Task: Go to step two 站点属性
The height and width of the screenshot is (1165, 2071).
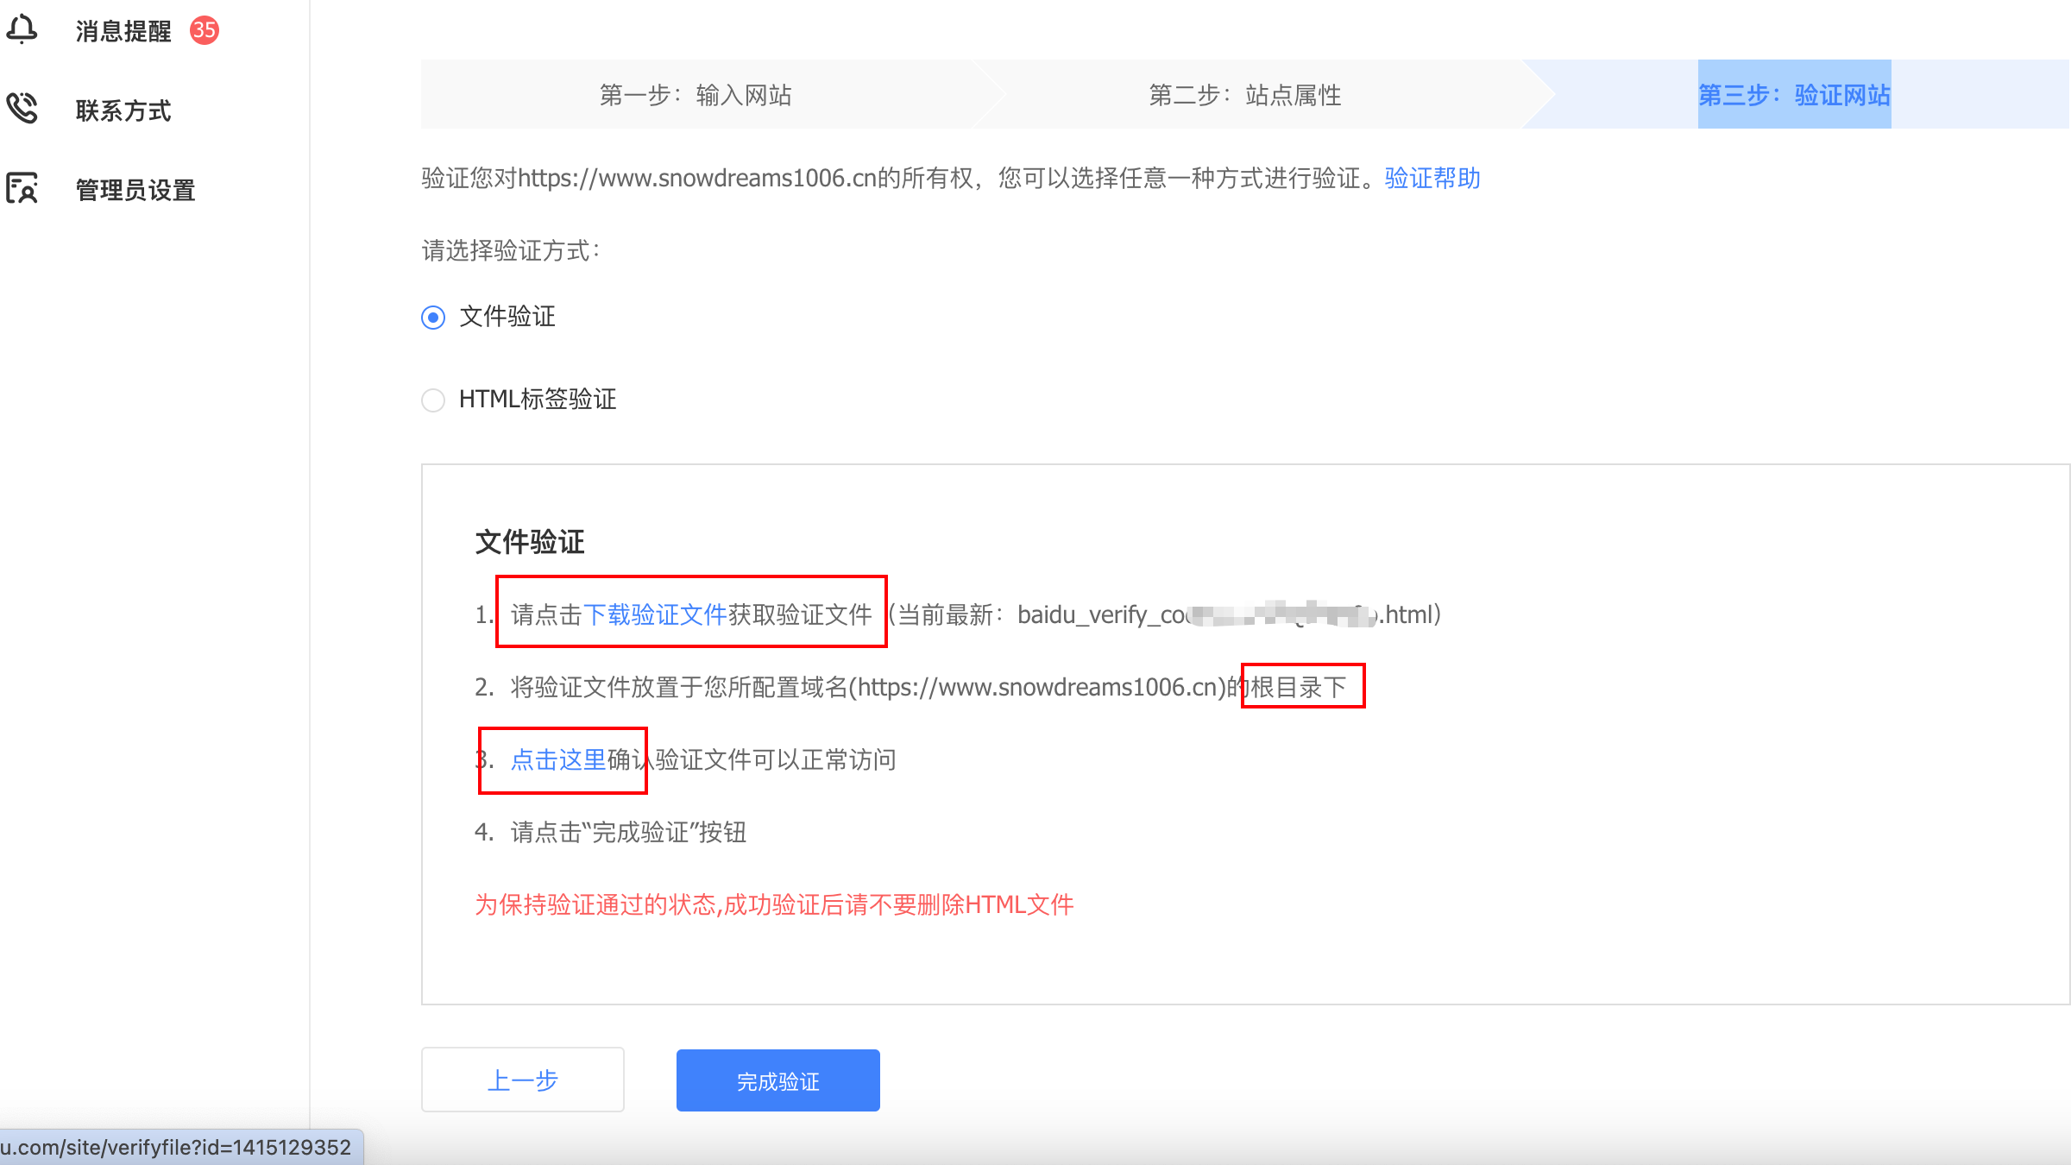Action: coord(1244,95)
